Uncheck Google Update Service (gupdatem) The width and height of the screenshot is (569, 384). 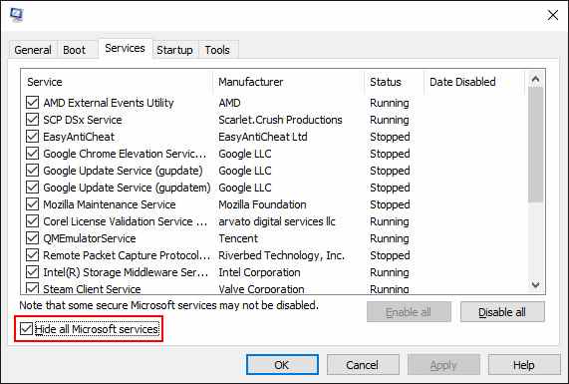(32, 188)
